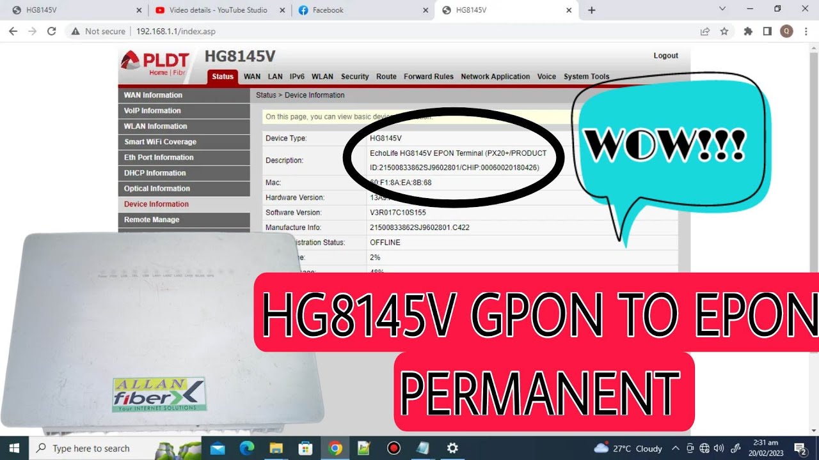Click the Device Type HG8145V value
The width and height of the screenshot is (819, 460).
click(386, 138)
